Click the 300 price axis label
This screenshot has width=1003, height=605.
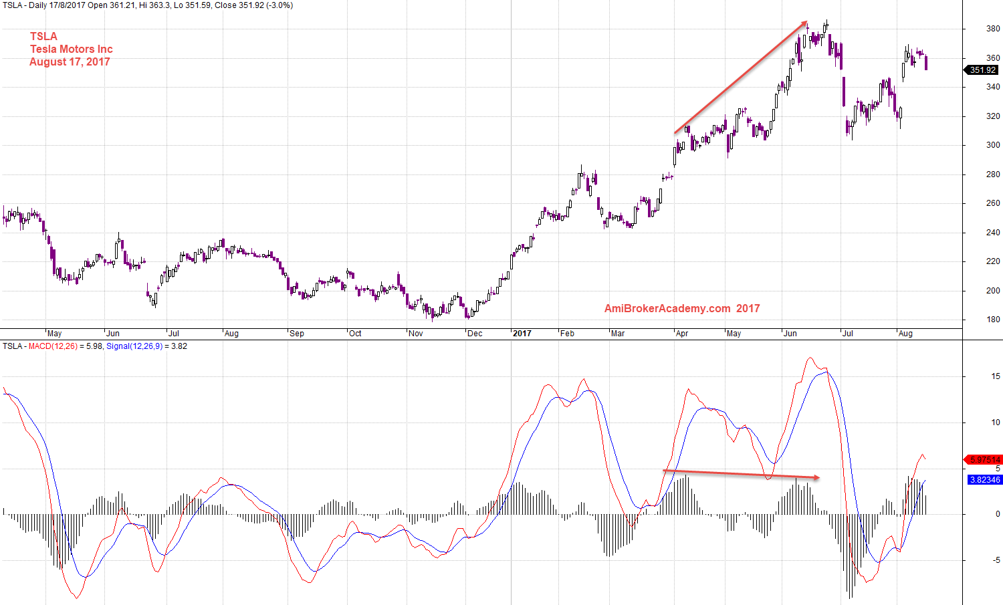(x=993, y=145)
